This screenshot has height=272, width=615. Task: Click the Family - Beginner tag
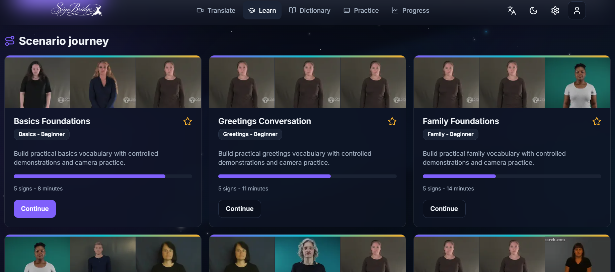coord(450,134)
